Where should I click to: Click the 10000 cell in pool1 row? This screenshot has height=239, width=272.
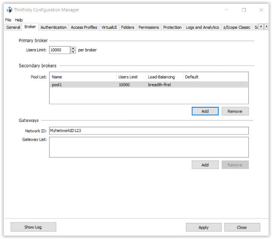point(124,85)
